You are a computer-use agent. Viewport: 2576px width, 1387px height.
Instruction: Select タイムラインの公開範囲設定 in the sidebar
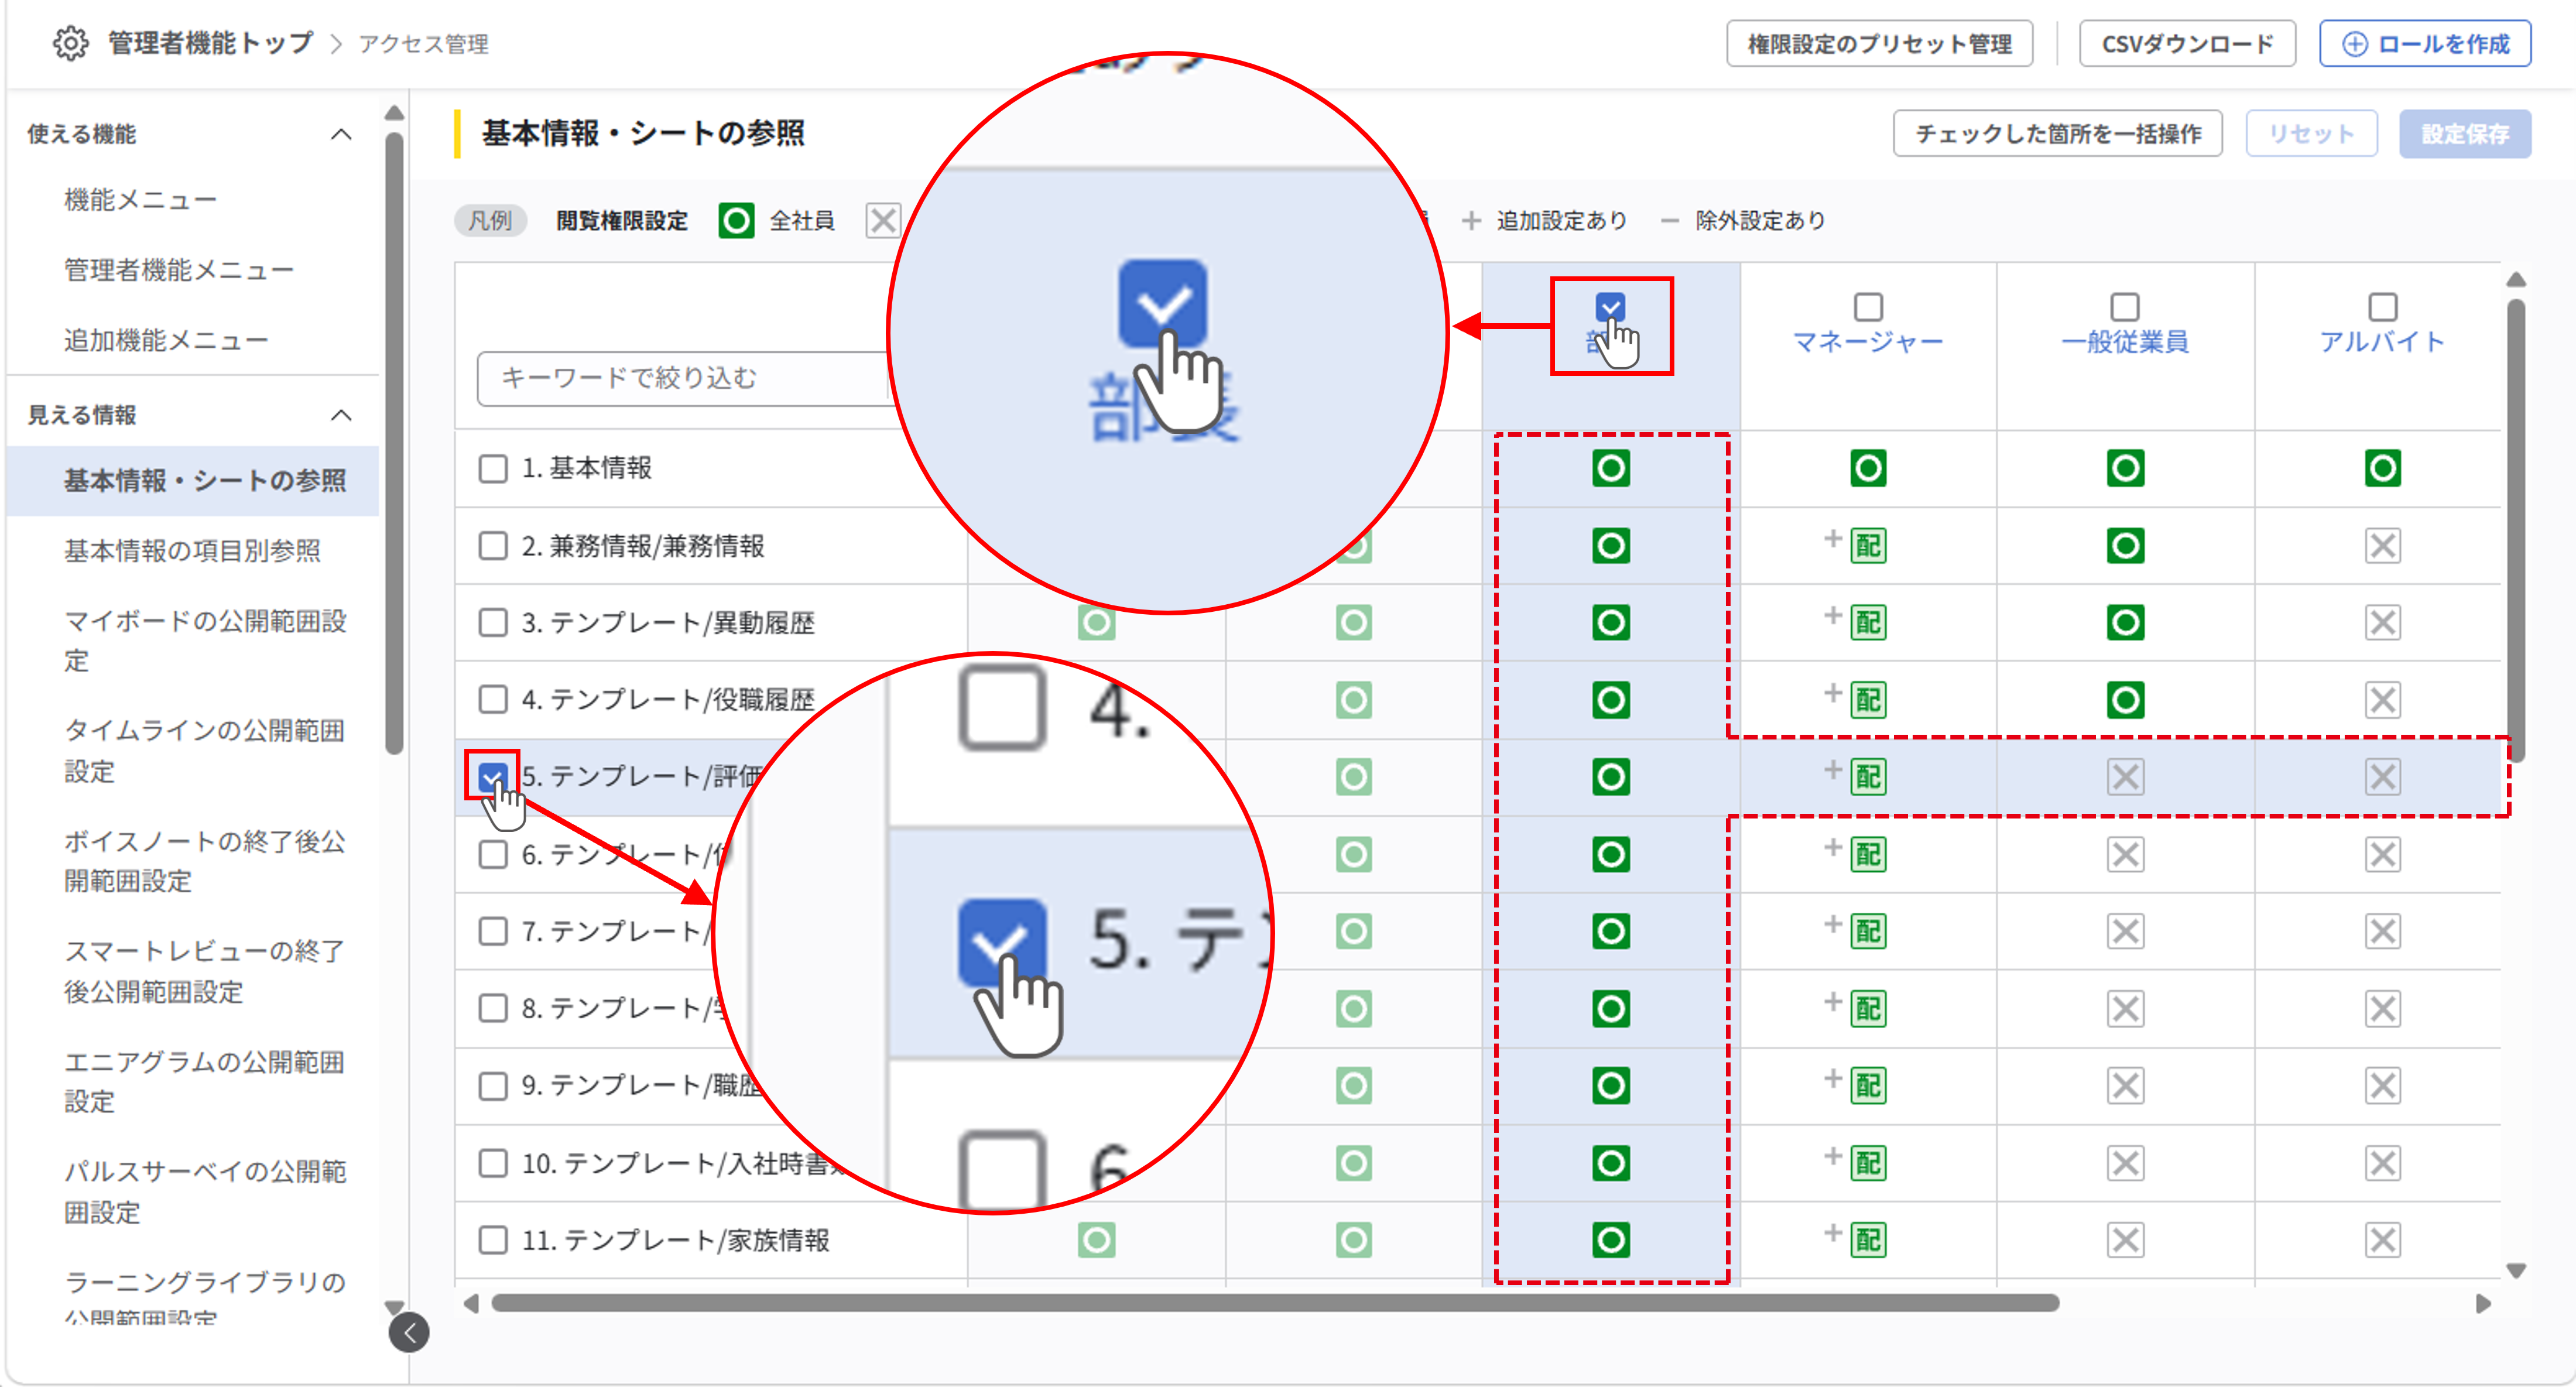[x=204, y=751]
